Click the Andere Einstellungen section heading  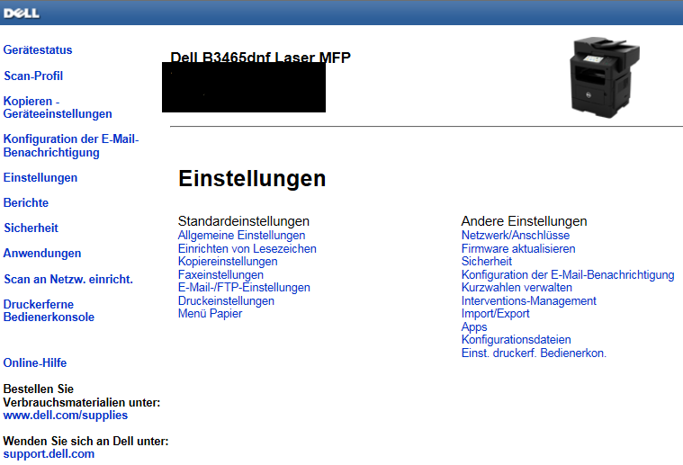click(524, 221)
